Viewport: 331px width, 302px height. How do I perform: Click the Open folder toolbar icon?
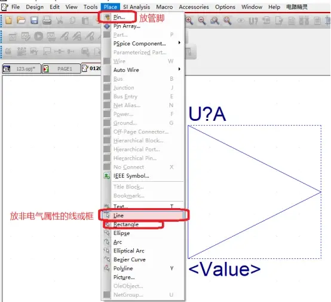pos(21,20)
